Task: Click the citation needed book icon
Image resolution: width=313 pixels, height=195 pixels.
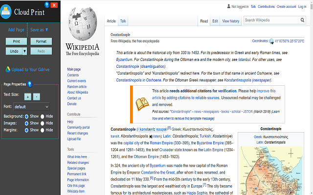Action: [x=142, y=104]
